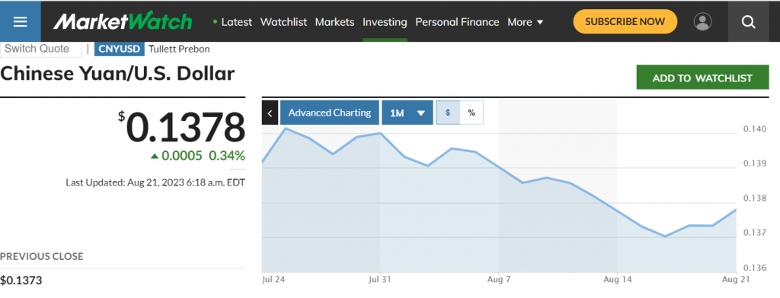
Task: Collapse chart with the left chevron
Action: click(x=270, y=113)
